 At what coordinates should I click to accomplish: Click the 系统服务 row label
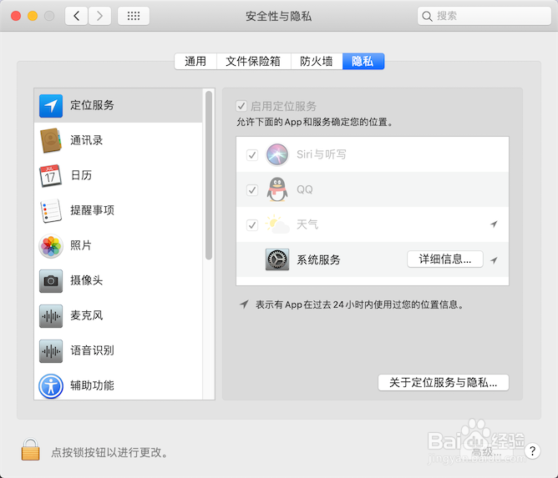point(318,259)
